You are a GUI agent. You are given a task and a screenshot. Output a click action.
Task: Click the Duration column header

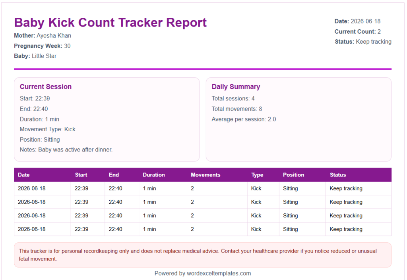coord(154,175)
